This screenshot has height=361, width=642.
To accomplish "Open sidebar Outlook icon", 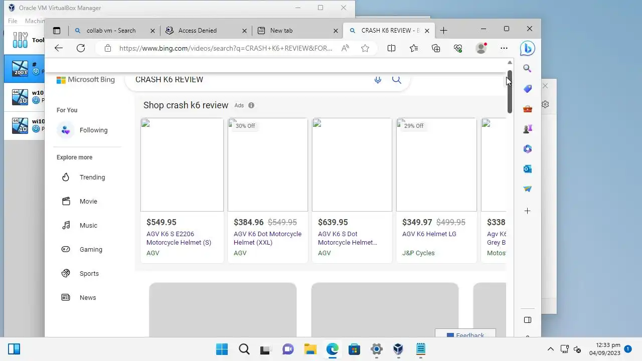I will [x=527, y=169].
